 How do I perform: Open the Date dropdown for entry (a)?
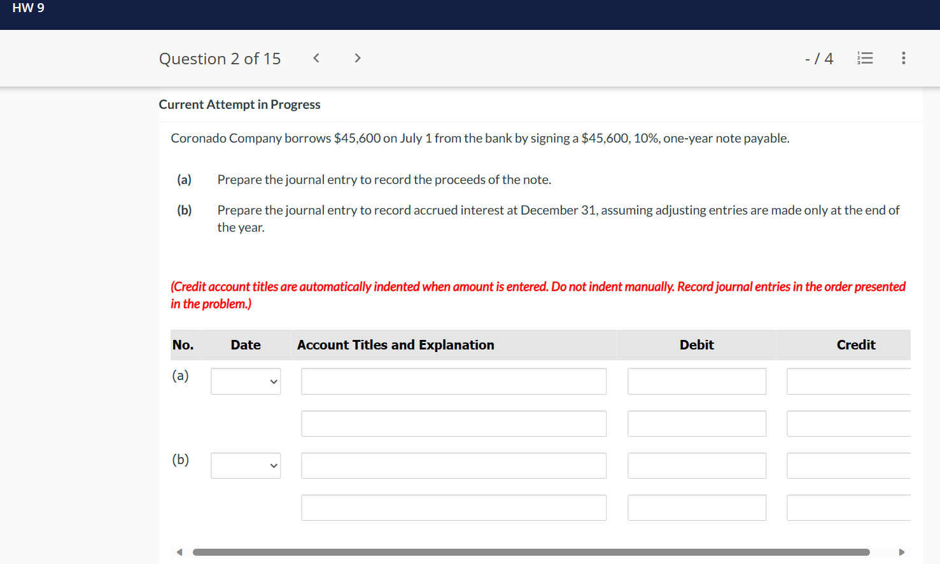pyautogui.click(x=246, y=381)
